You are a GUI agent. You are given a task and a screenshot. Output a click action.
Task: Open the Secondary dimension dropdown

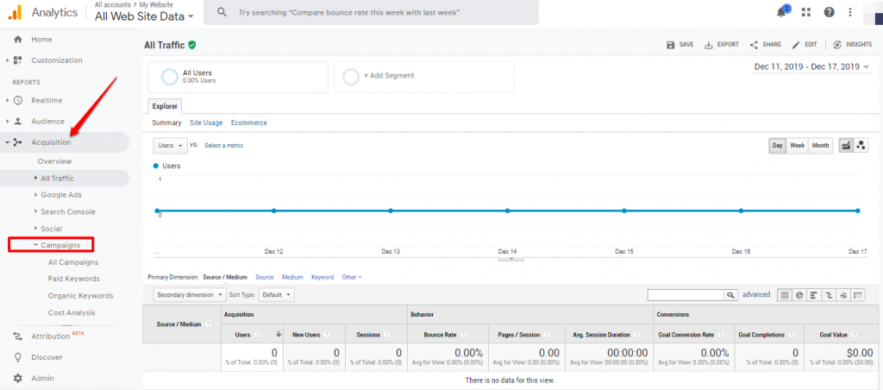(189, 294)
